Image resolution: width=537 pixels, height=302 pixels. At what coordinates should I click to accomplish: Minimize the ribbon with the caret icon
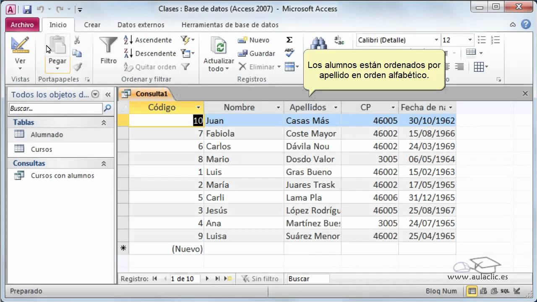(x=513, y=25)
